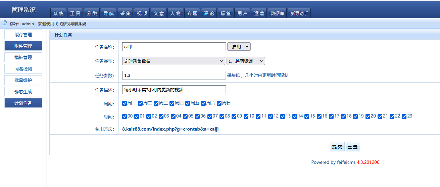This screenshot has height=187, width=440.
Task: Disable the hour 23 checkbox
Action: 404,116
